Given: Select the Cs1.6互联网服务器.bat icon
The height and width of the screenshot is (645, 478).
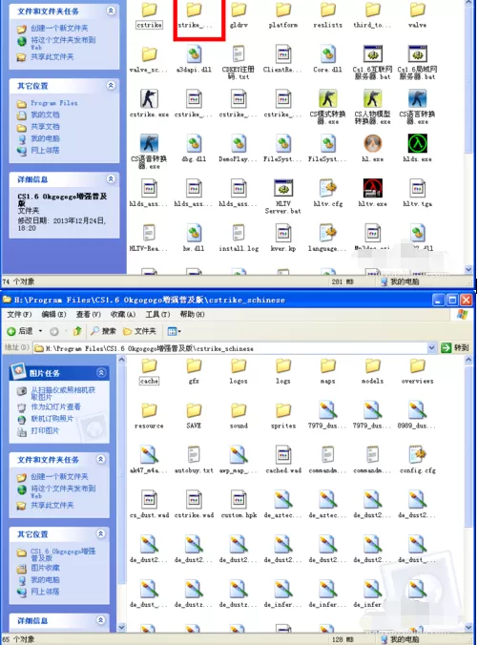Looking at the screenshot, I should (x=373, y=54).
